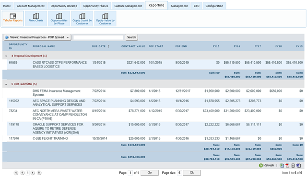Go to the last page arrow
Screen dimensions: 307x180
[39, 173]
